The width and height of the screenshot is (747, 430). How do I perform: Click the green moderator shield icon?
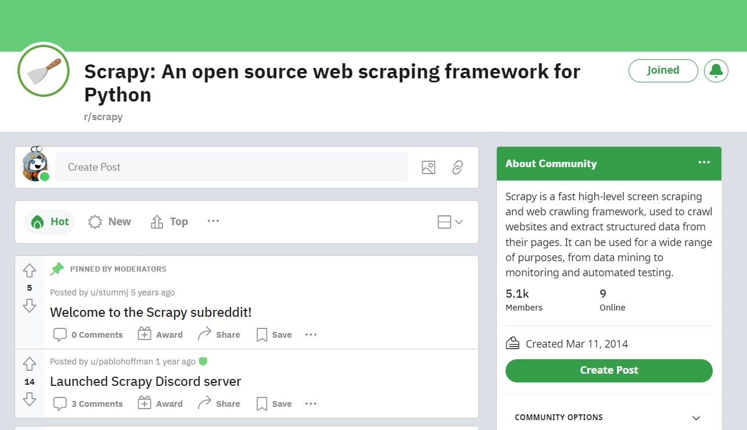click(x=203, y=362)
